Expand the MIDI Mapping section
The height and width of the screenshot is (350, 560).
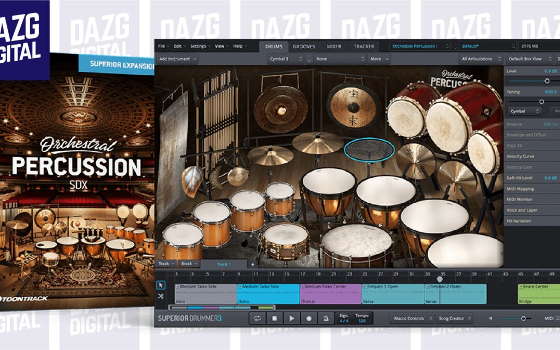pos(532,189)
